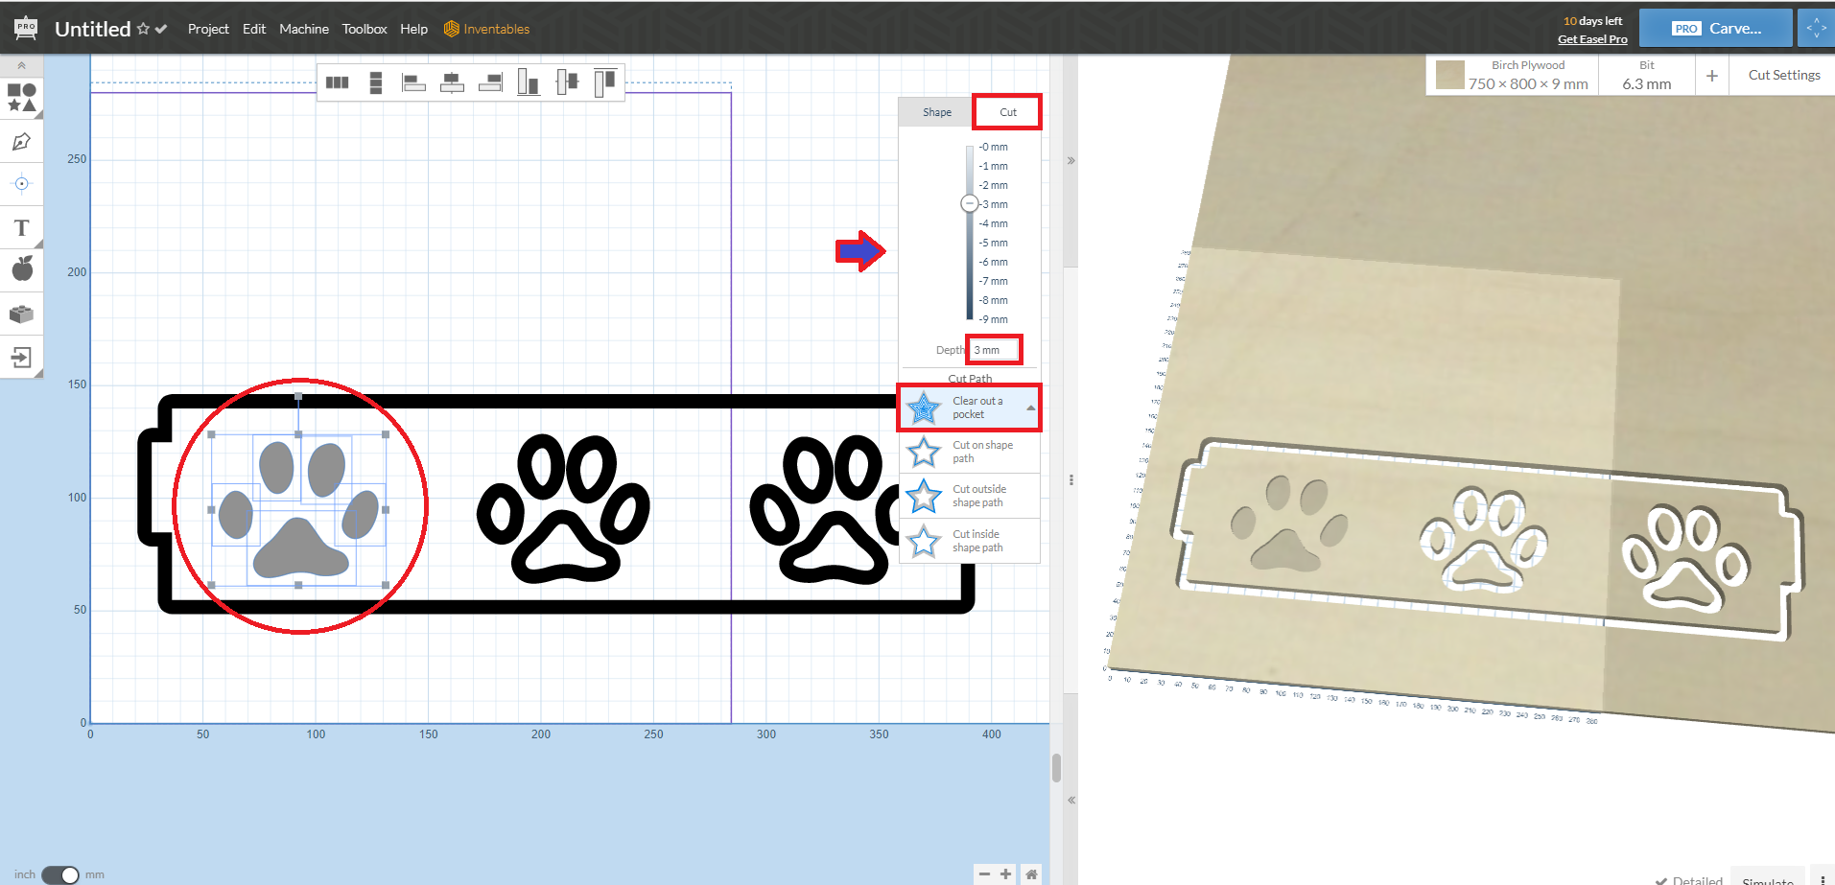The width and height of the screenshot is (1835, 885).
Task: Click the Birch Plywood color swatch
Action: coord(1450,75)
